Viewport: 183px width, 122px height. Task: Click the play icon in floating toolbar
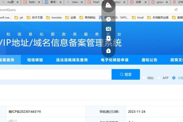(108, 38)
